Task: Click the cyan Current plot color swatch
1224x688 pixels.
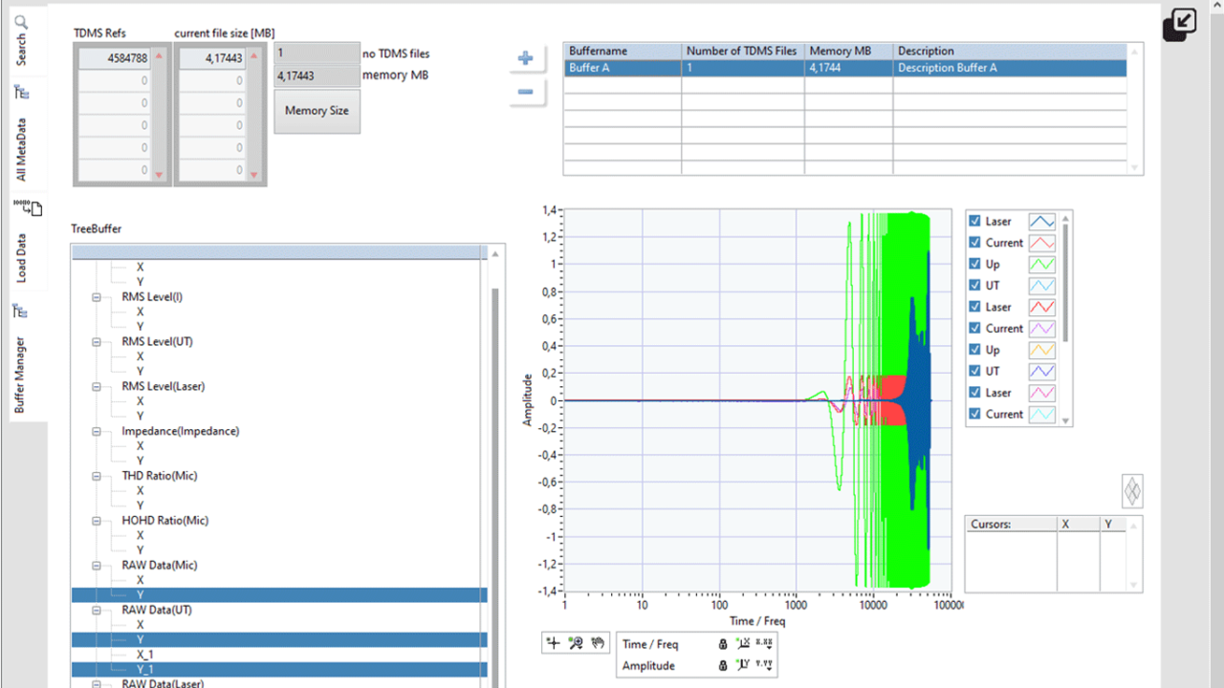Action: click(1041, 414)
